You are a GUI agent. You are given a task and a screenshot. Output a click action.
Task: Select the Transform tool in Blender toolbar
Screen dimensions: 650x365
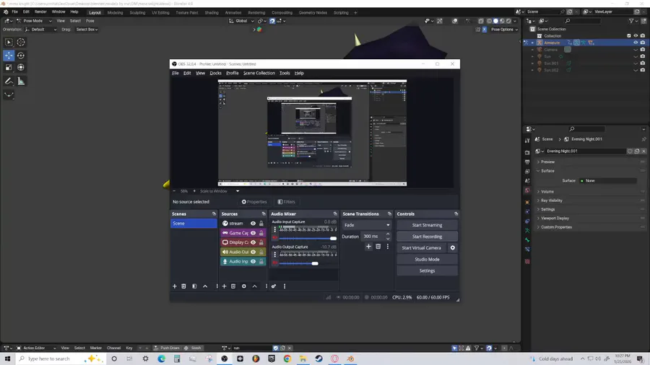click(21, 68)
